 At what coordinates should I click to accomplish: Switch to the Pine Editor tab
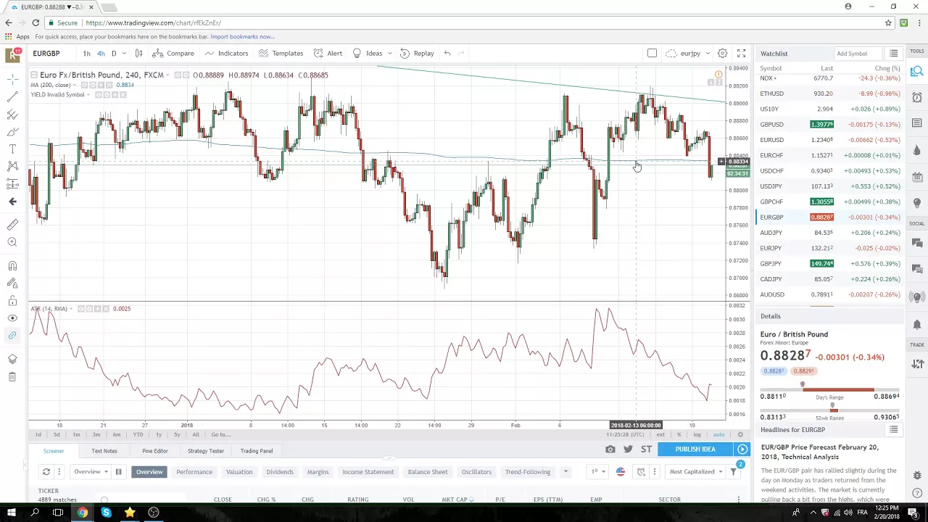coord(155,451)
